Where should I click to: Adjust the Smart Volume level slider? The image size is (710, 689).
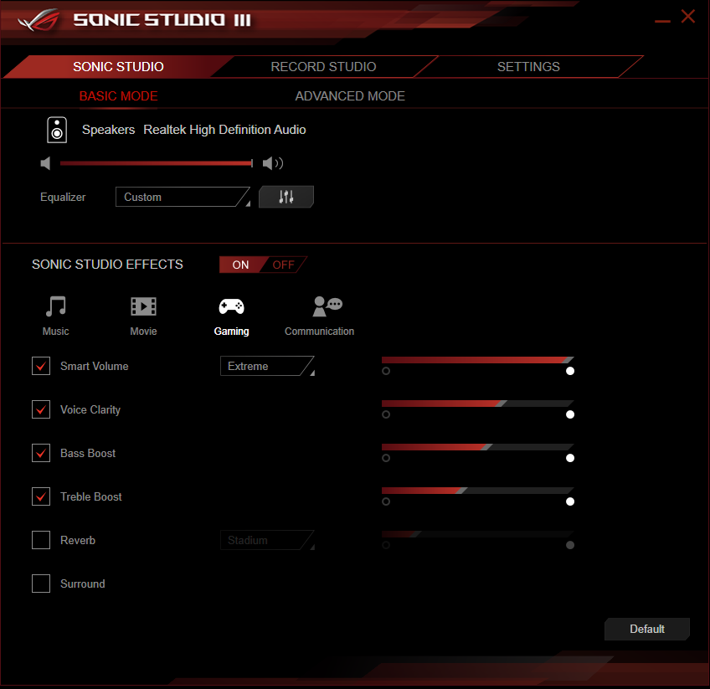tap(478, 360)
